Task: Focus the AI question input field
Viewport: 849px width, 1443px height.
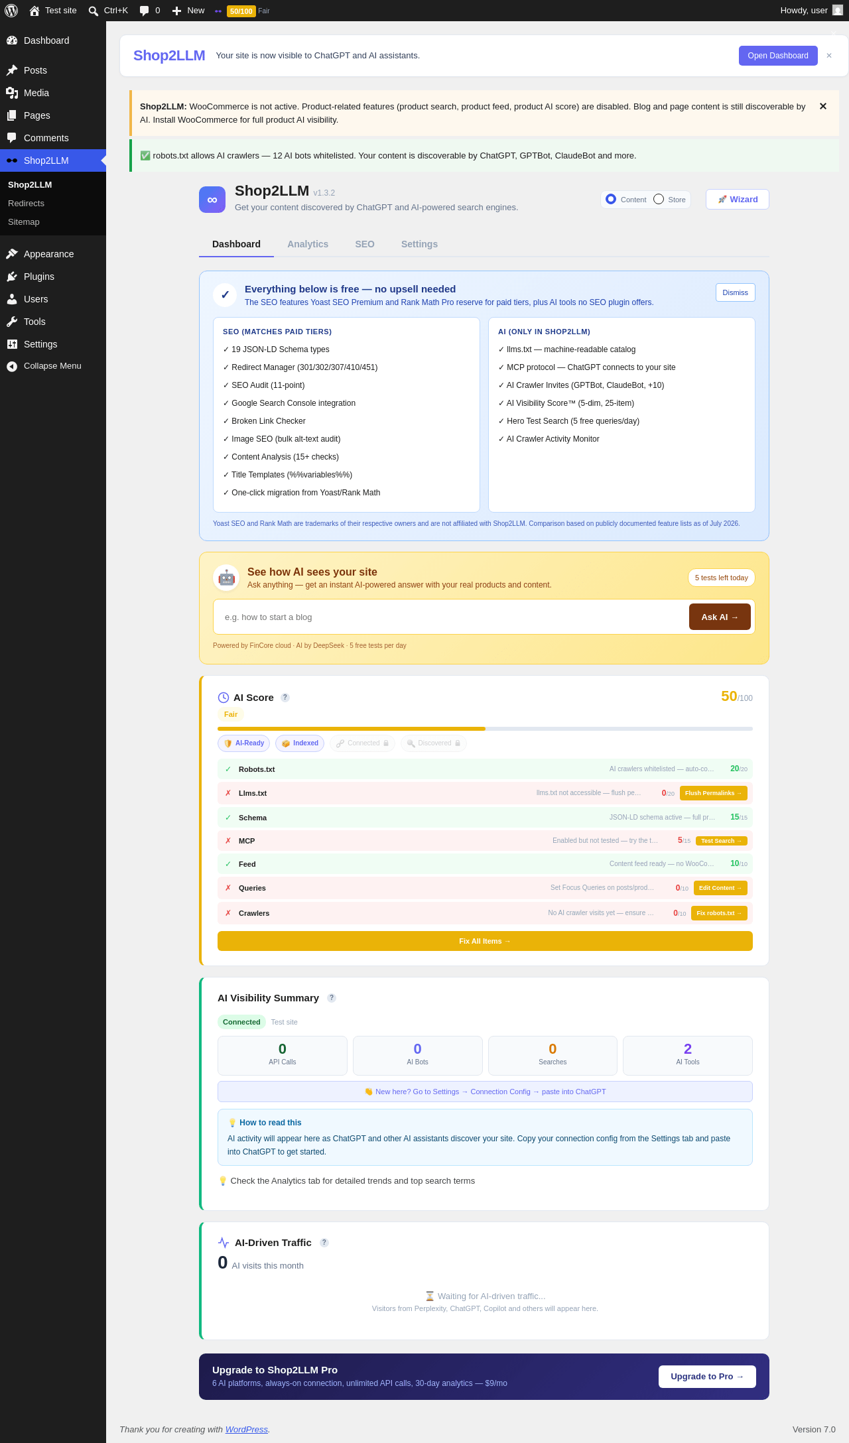Action: (x=451, y=617)
